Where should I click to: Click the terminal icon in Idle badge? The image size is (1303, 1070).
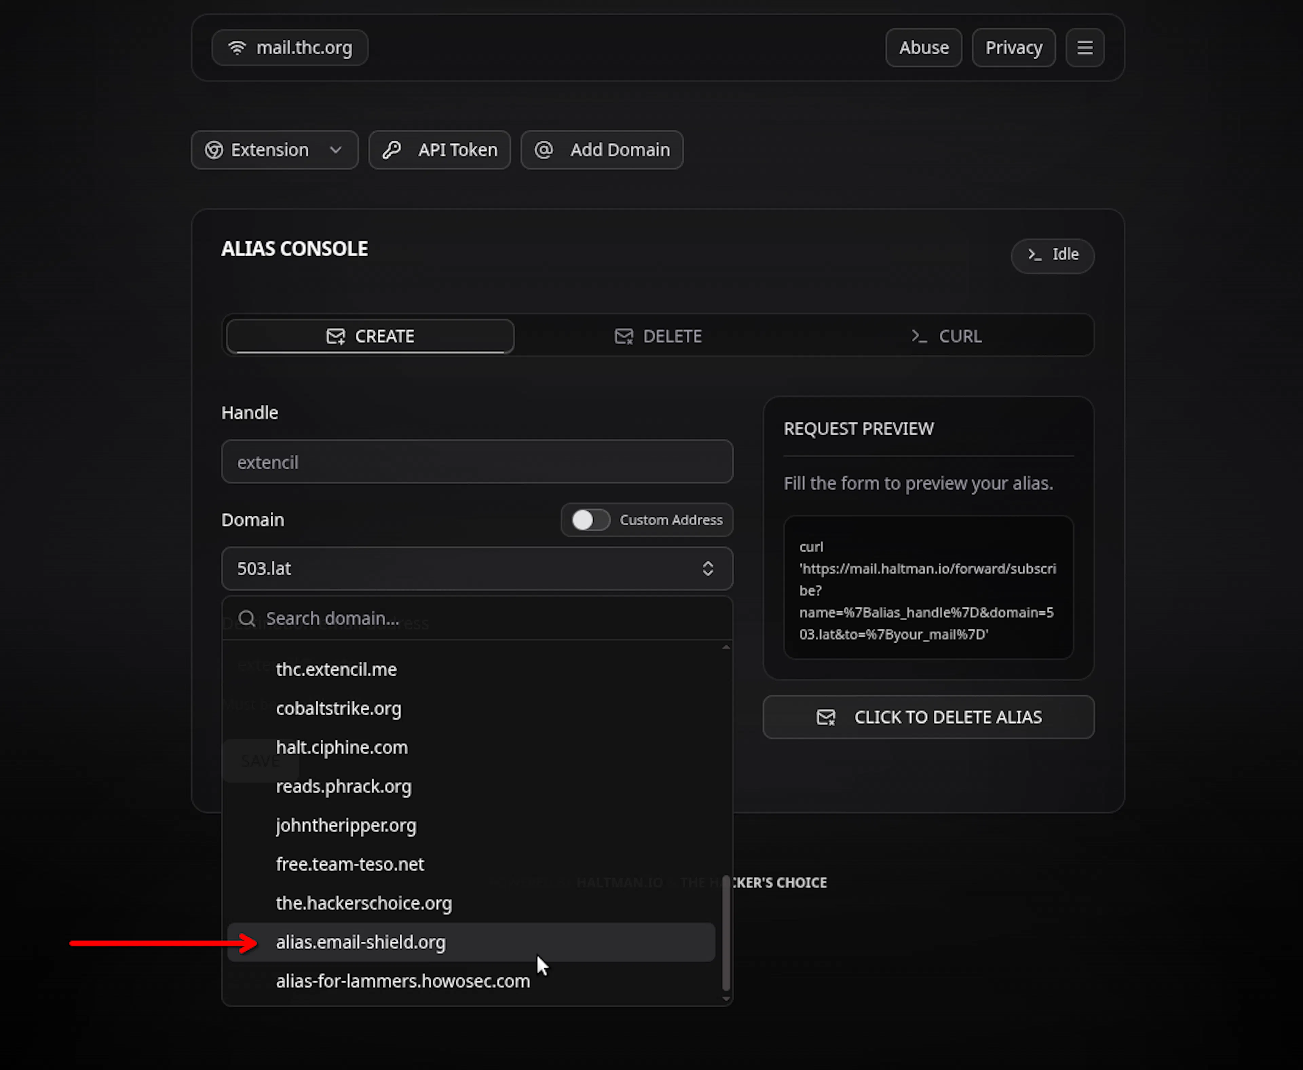pos(1034,255)
